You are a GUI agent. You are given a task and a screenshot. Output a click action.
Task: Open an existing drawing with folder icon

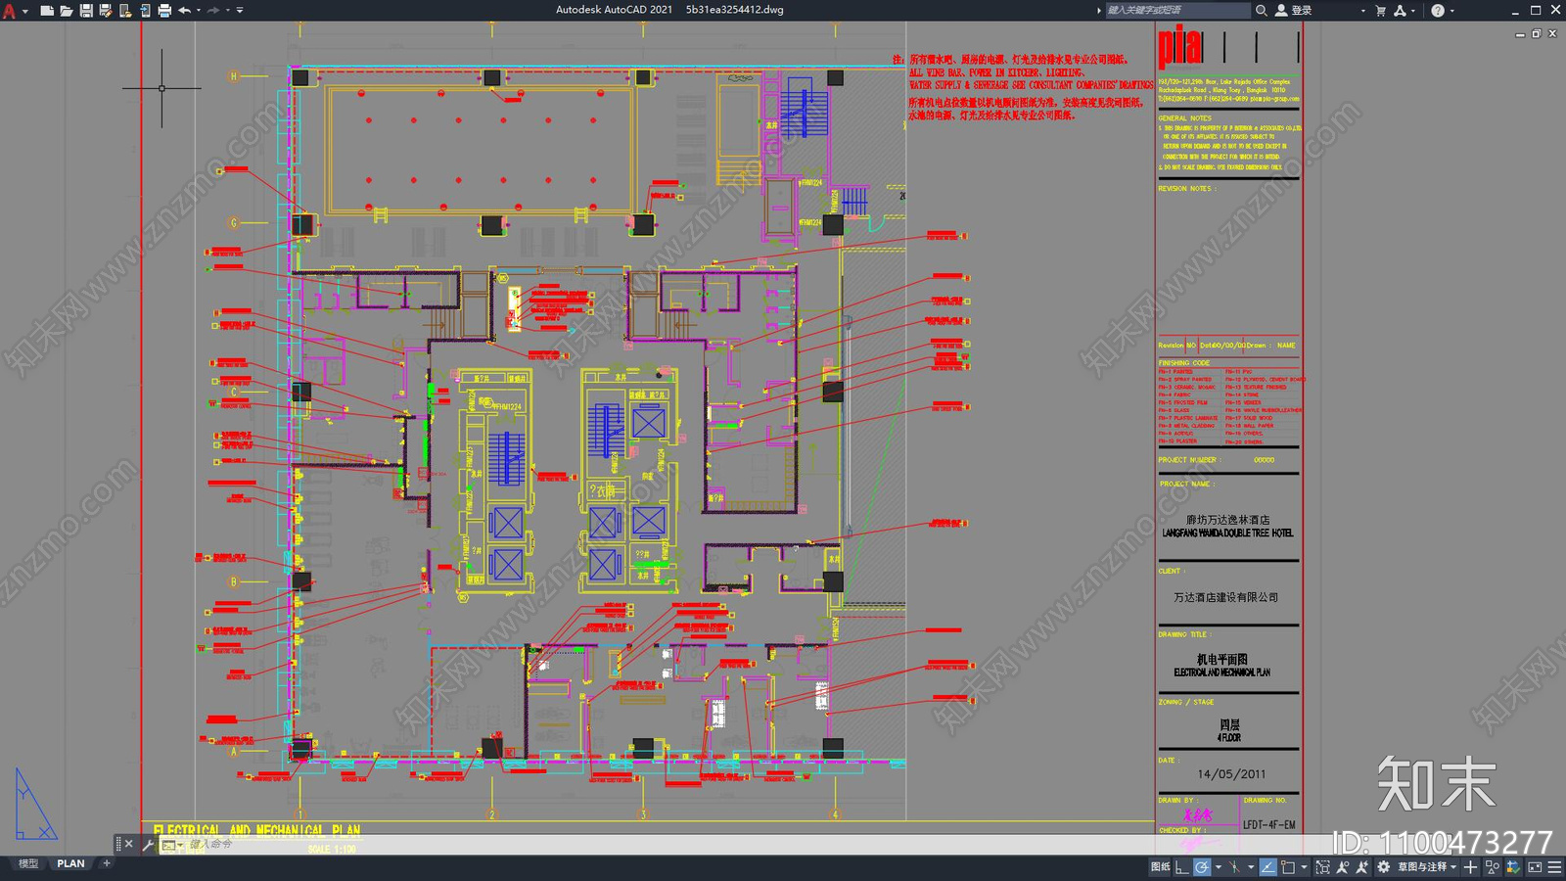[x=67, y=11]
